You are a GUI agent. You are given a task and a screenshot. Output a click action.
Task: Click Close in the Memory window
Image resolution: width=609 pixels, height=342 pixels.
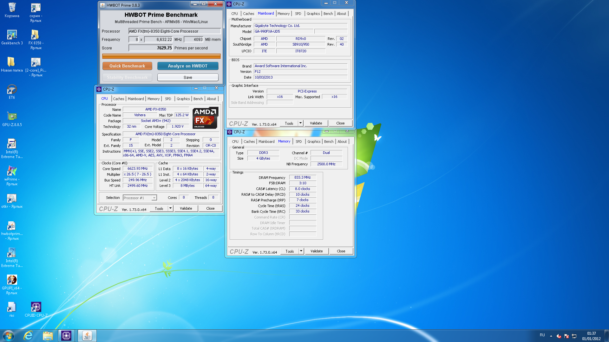[341, 251]
